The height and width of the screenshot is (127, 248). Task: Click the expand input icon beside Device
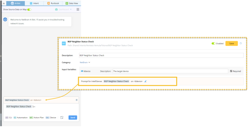62,118
